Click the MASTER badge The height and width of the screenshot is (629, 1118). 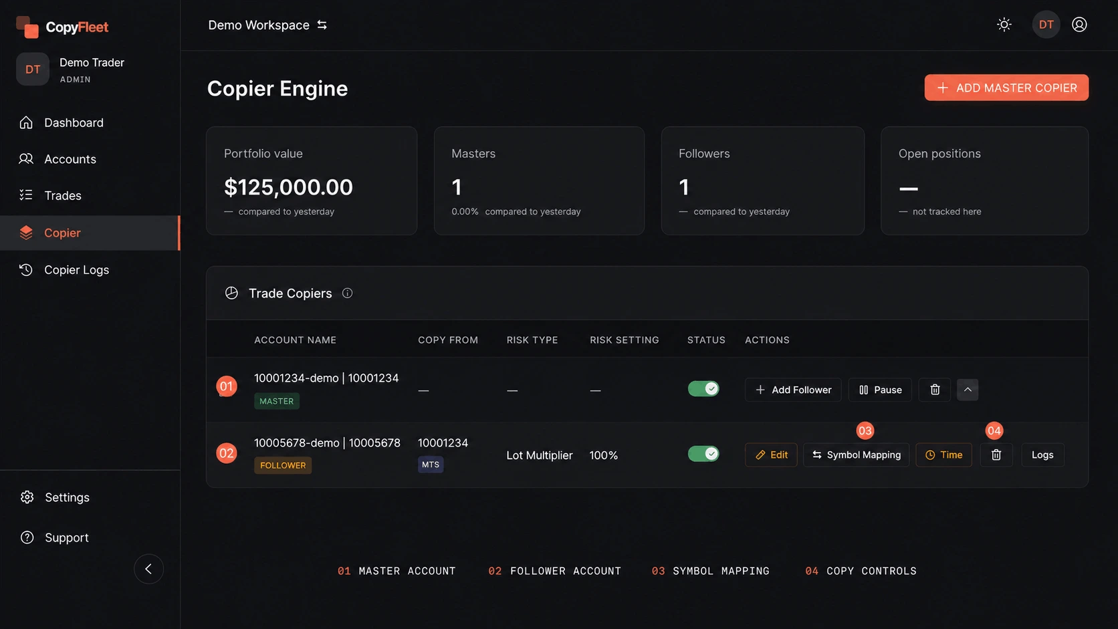(x=277, y=401)
